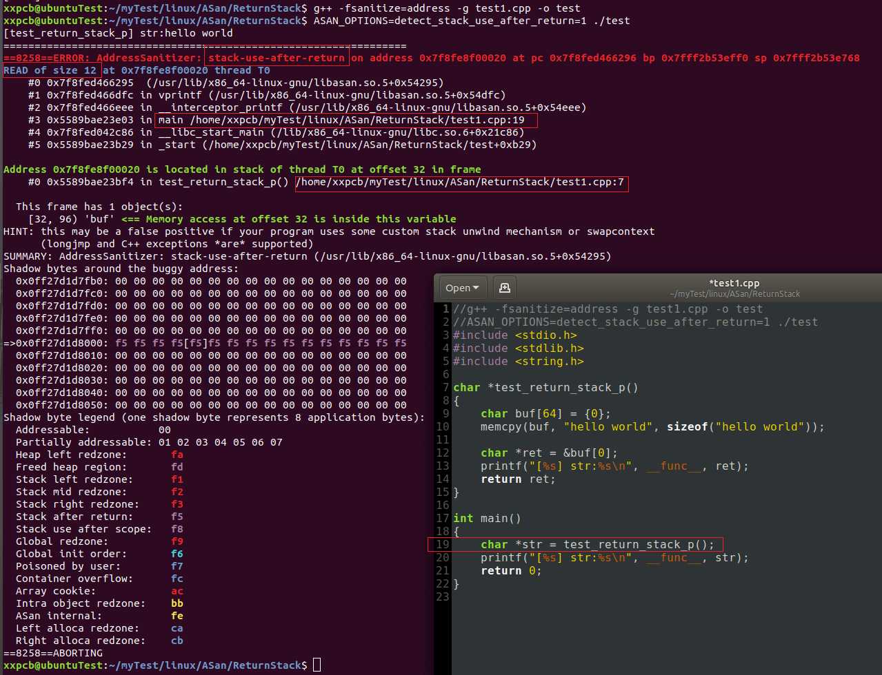Image resolution: width=882 pixels, height=675 pixels.
Task: Click comment line '//ASAN_OPTIONS=detect_stack_use_after_return=1' in gedit
Action: (x=635, y=322)
